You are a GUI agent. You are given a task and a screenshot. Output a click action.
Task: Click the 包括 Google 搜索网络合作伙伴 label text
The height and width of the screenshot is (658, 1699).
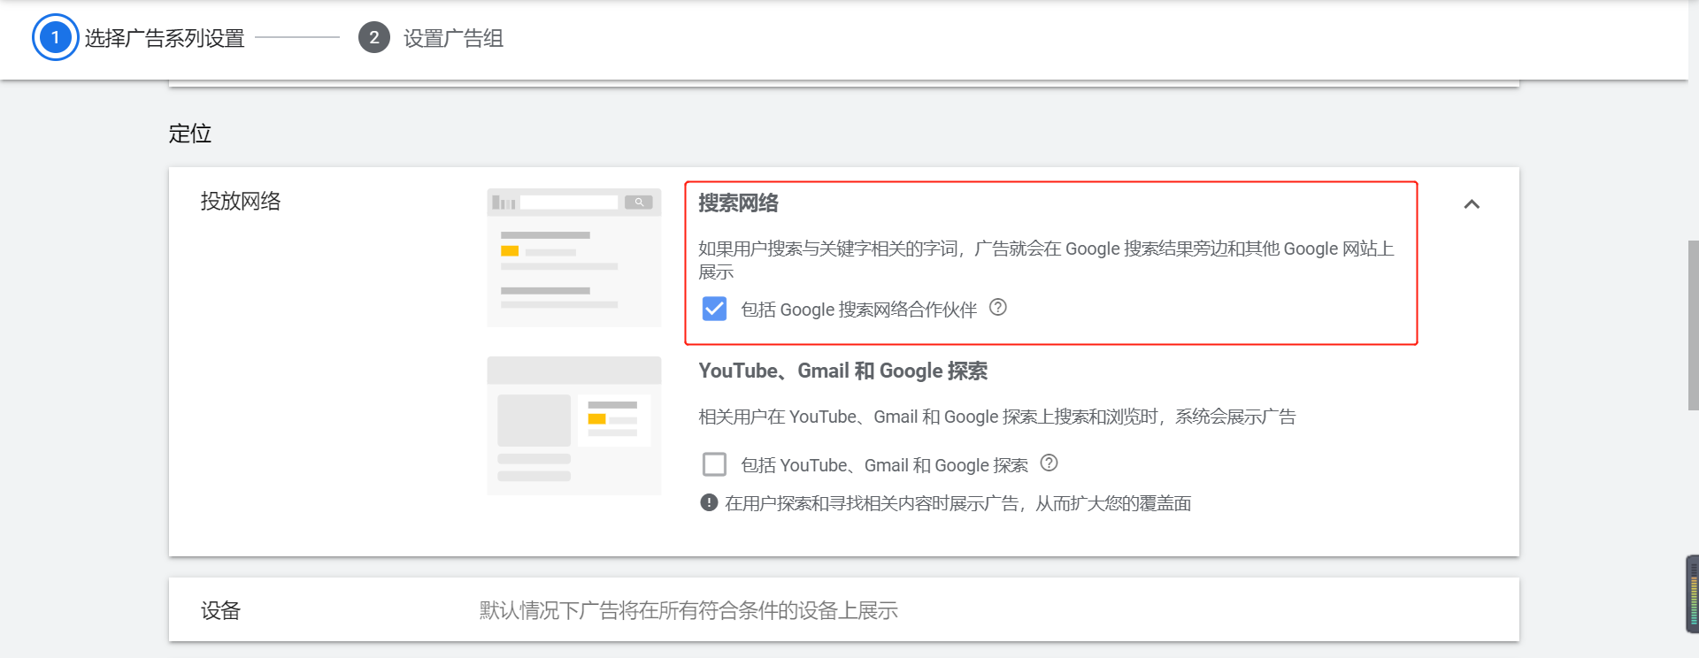point(859,310)
